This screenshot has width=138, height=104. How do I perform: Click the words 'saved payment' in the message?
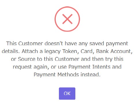pyautogui.click(x=109, y=44)
